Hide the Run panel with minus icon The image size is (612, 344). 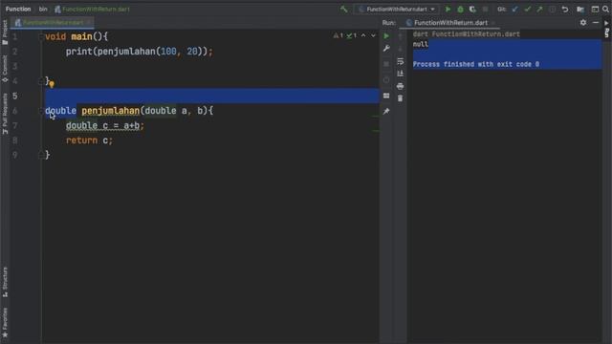click(x=595, y=23)
